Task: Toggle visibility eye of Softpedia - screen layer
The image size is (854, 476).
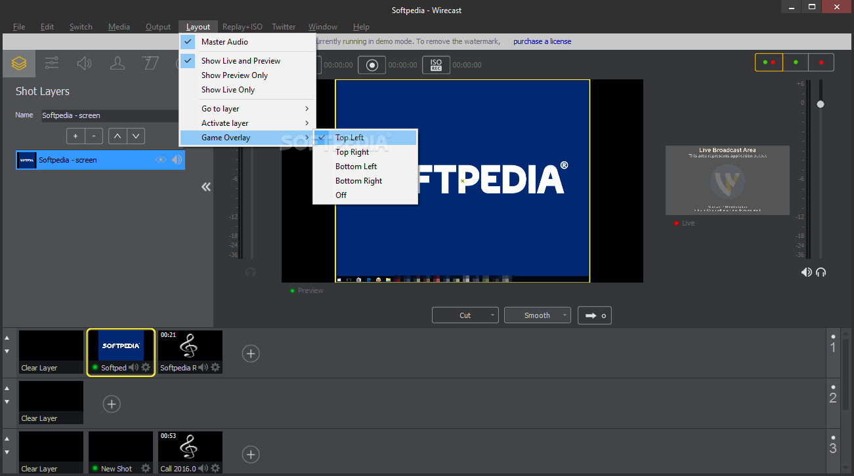Action: pyautogui.click(x=161, y=159)
